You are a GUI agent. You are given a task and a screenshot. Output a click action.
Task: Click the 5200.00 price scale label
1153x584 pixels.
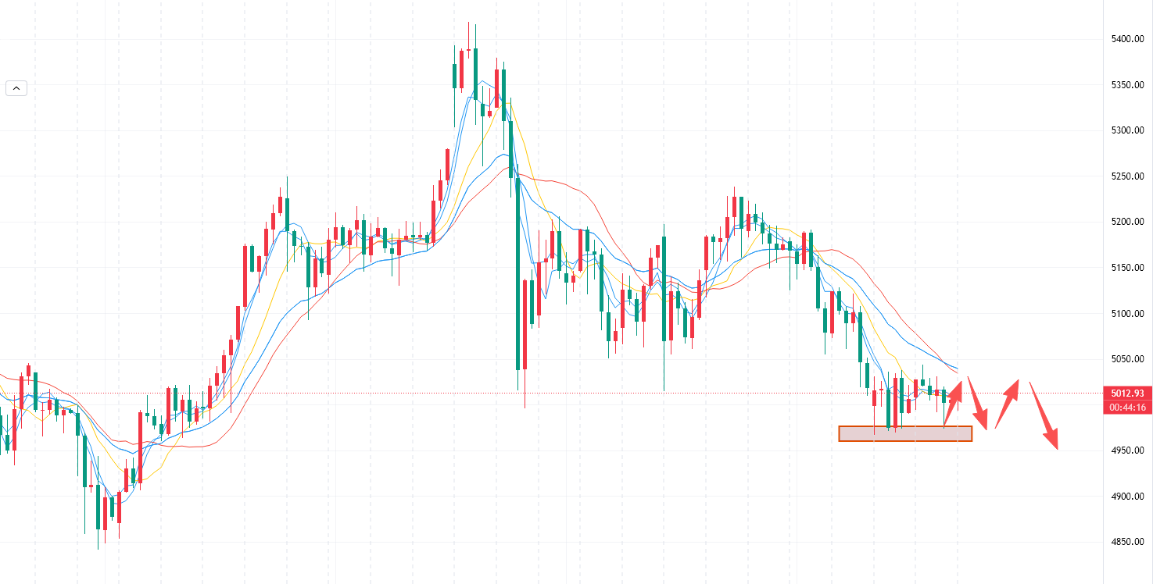pos(1127,222)
